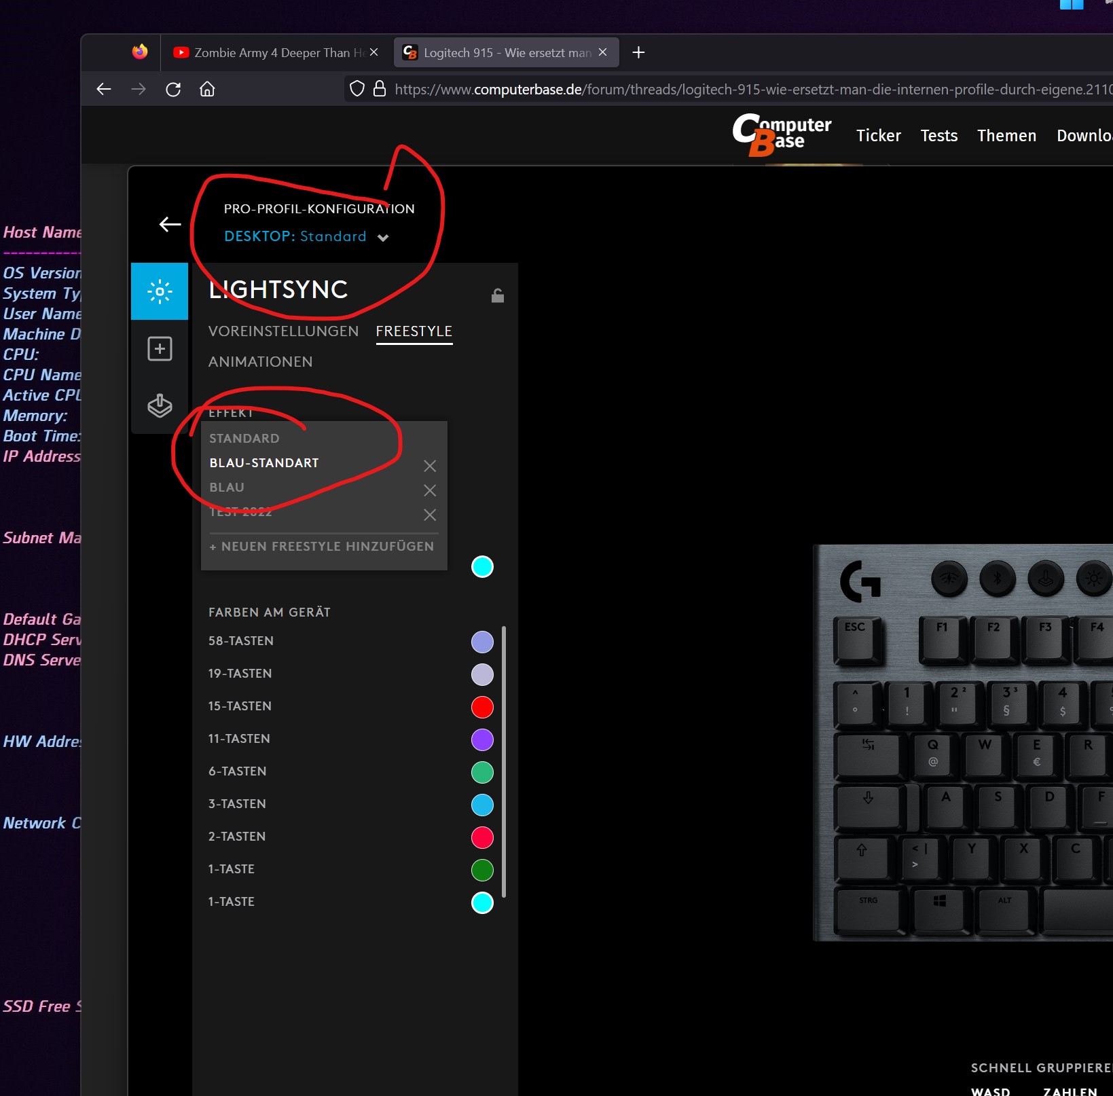Click the Bluetooth keyboard button
The image size is (1113, 1096).
[998, 579]
